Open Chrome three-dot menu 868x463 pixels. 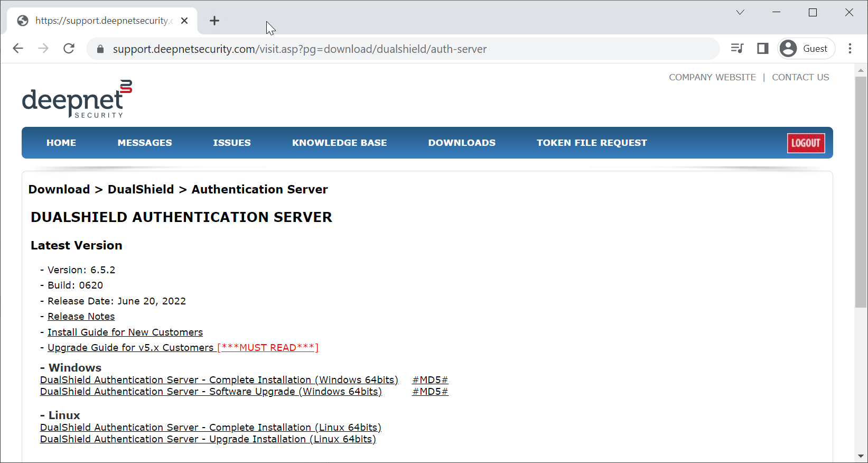coord(850,49)
